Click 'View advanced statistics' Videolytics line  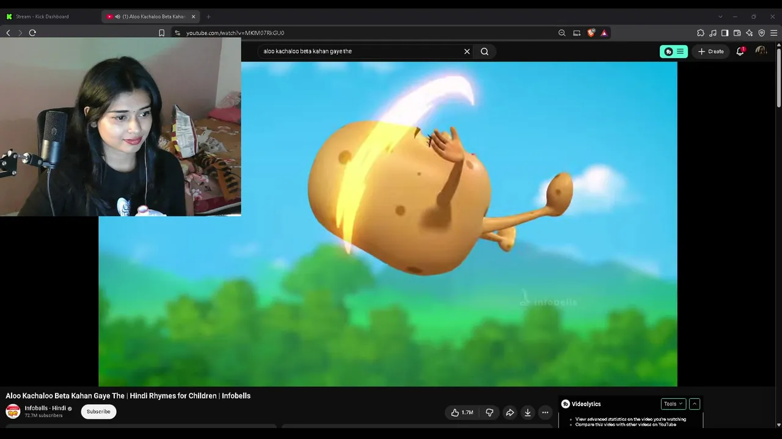tap(630, 419)
